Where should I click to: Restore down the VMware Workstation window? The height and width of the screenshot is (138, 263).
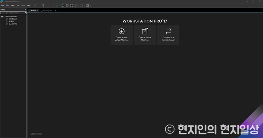pos(253,1)
